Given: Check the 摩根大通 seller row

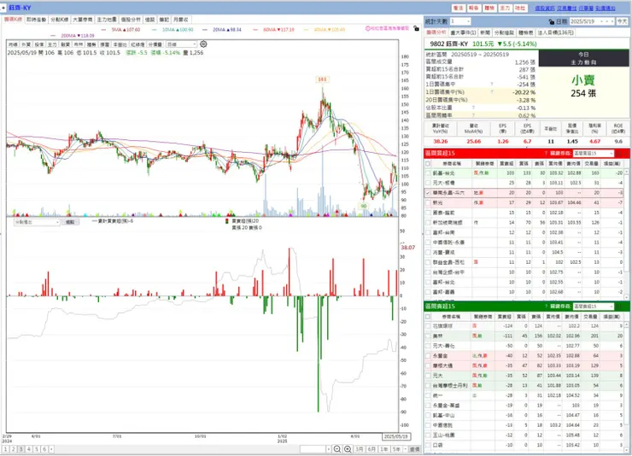Looking at the screenshot, I should (428, 365).
